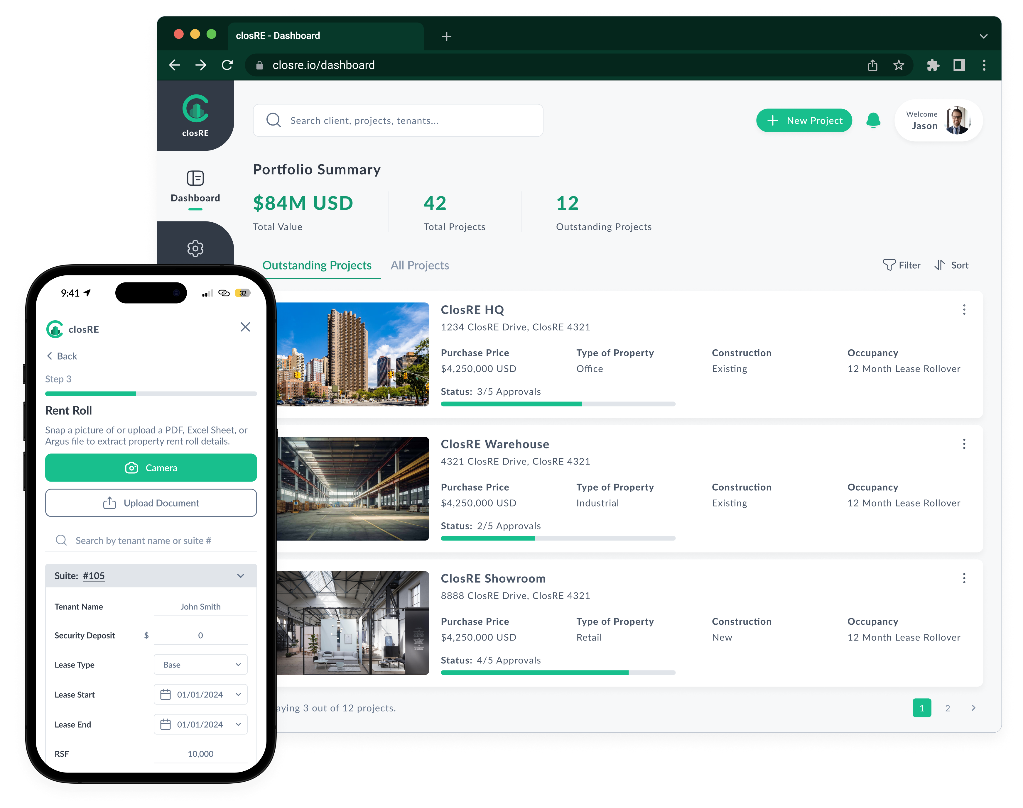Select the Outstanding Projects tab

click(317, 265)
